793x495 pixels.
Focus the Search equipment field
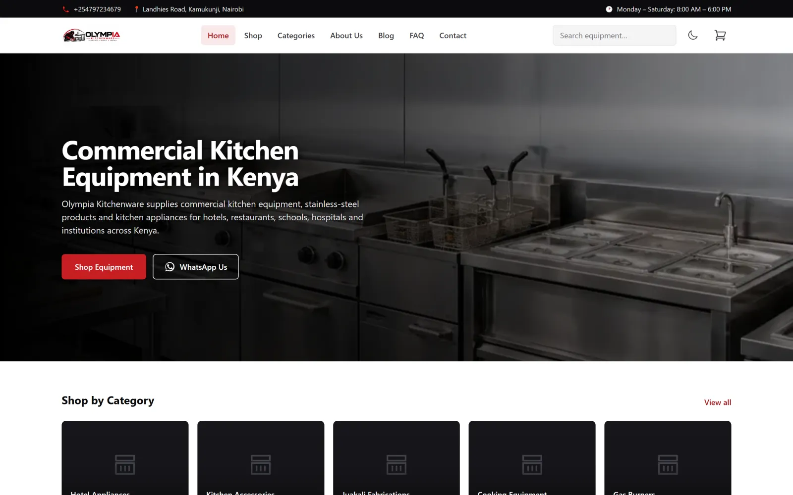(615, 35)
